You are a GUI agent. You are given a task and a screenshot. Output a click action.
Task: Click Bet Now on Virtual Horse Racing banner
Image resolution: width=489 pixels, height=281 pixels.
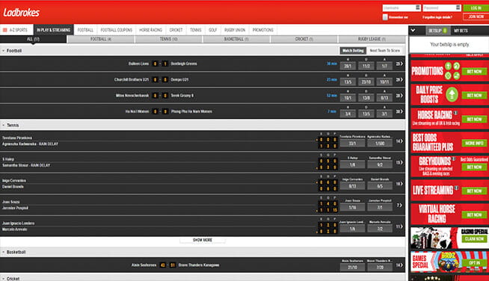click(x=474, y=215)
